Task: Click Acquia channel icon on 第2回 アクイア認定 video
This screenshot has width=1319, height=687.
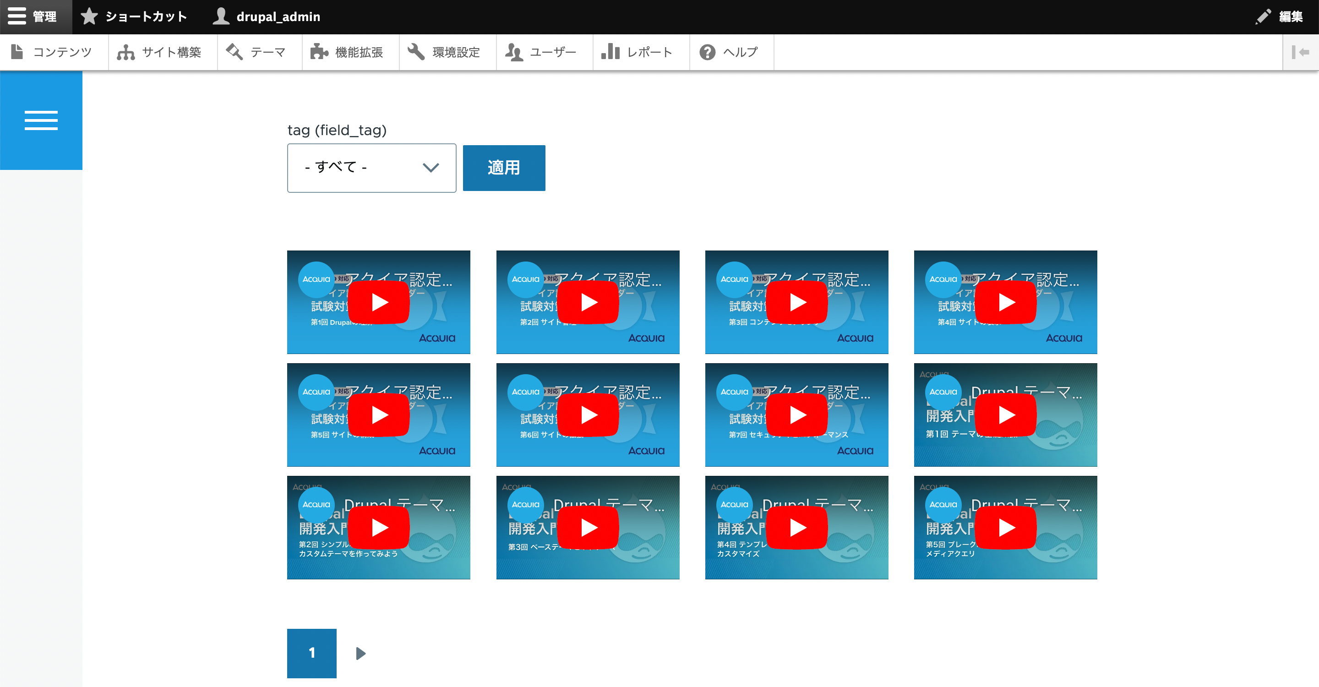Action: (x=525, y=279)
